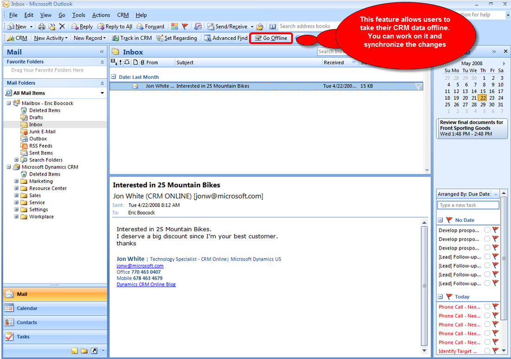This screenshot has height=359, width=511.
Task: Click the flag of Jon White message
Action: (419, 86)
